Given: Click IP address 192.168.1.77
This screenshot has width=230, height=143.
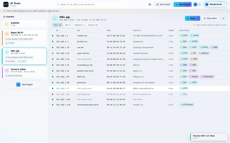Looking at the screenshot, I should [63, 88].
